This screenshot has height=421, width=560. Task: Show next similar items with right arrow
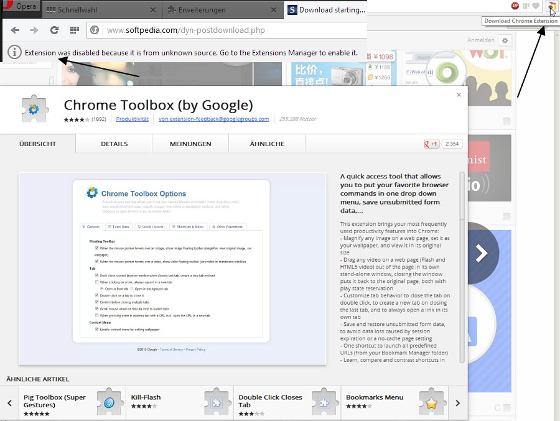click(457, 403)
